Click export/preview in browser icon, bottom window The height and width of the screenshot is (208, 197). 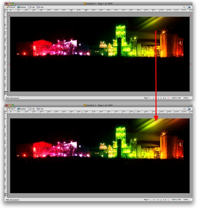click(x=189, y=109)
